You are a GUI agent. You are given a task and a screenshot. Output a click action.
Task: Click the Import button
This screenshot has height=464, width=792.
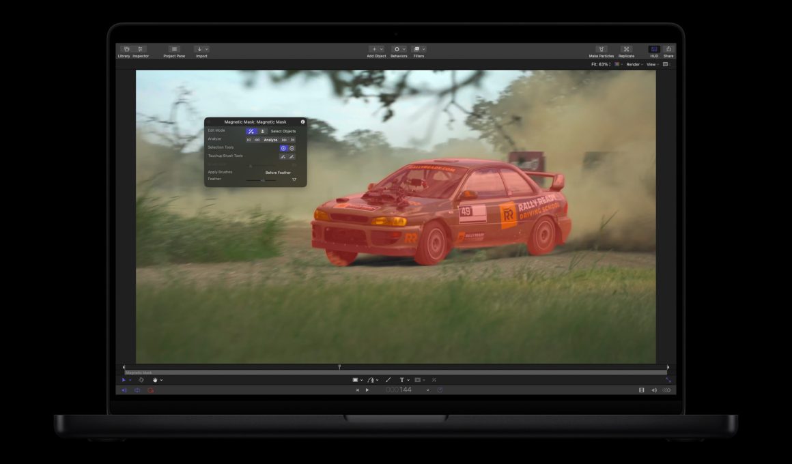(x=201, y=50)
